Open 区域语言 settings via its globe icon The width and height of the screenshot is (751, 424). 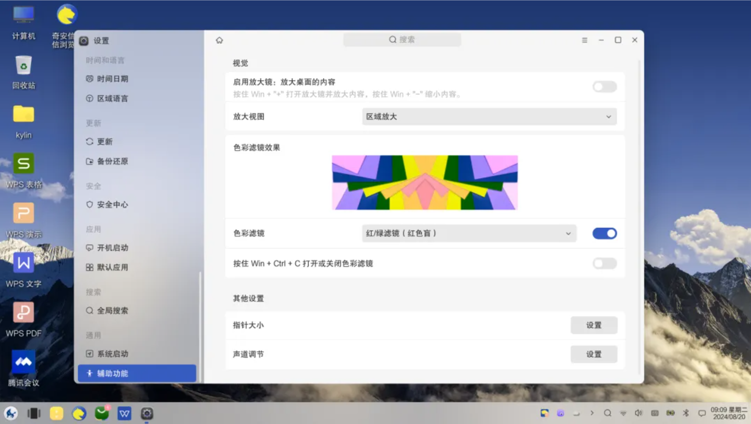pyautogui.click(x=90, y=98)
